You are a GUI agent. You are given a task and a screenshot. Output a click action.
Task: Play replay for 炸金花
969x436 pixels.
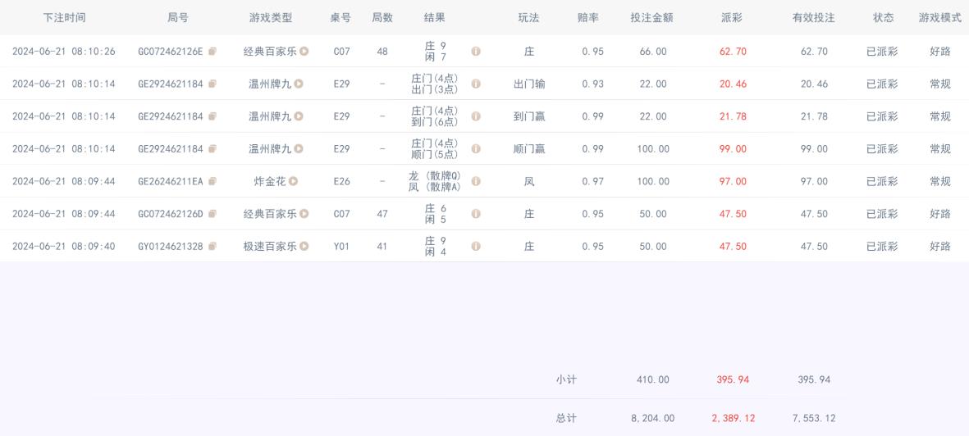click(294, 181)
